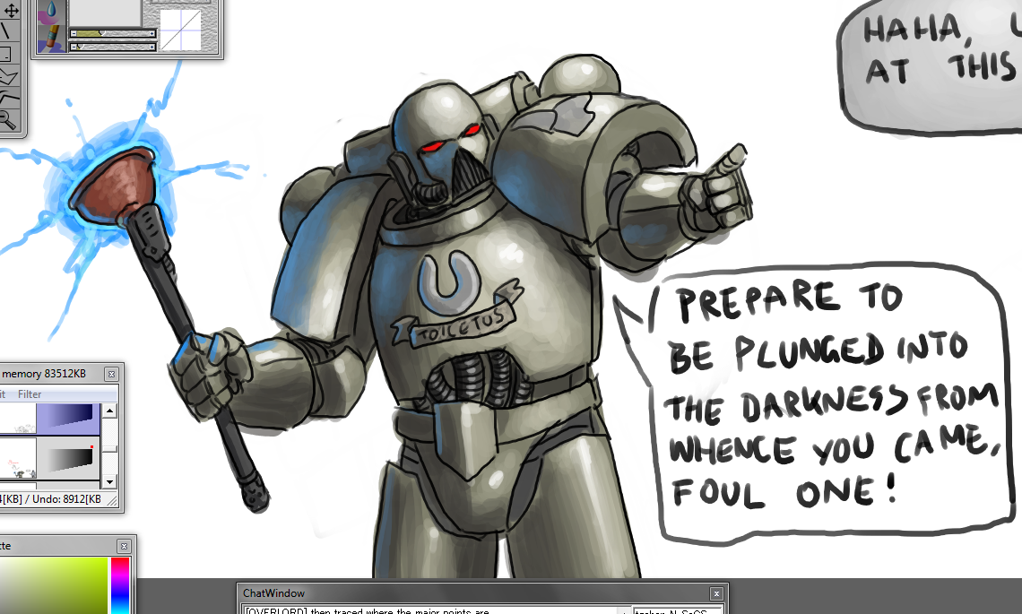Image resolution: width=1022 pixels, height=614 pixels.
Task: Close the ChatWindow panel
Action: (715, 593)
